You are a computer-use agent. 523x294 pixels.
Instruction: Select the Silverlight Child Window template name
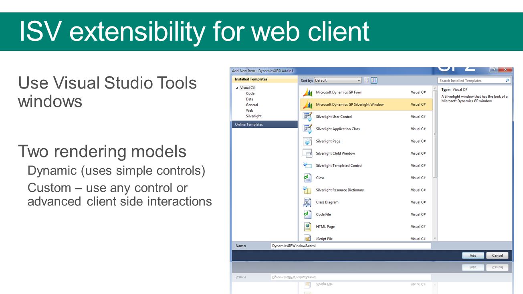[x=335, y=153]
